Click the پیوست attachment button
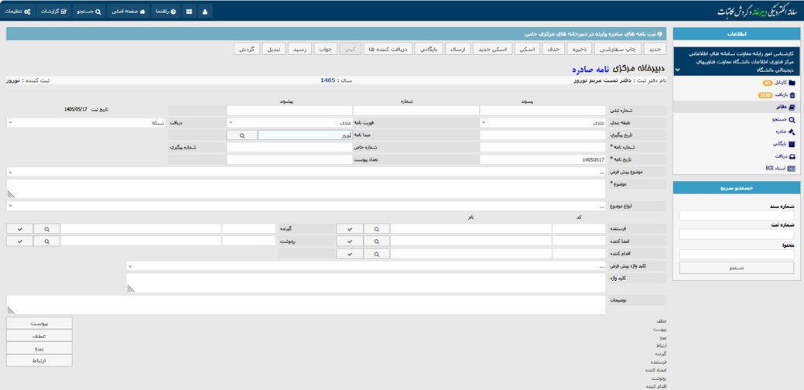Screen dimensions: 804x390 [39, 323]
